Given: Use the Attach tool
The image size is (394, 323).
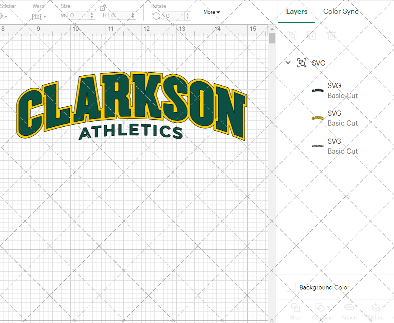Looking at the screenshot, I should click(349, 311).
